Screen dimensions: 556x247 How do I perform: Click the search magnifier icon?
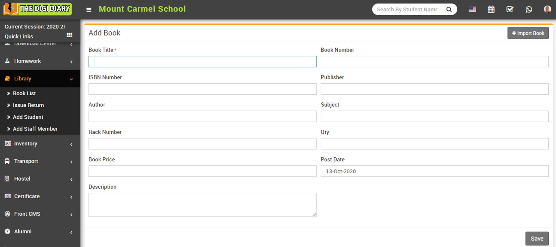(449, 10)
